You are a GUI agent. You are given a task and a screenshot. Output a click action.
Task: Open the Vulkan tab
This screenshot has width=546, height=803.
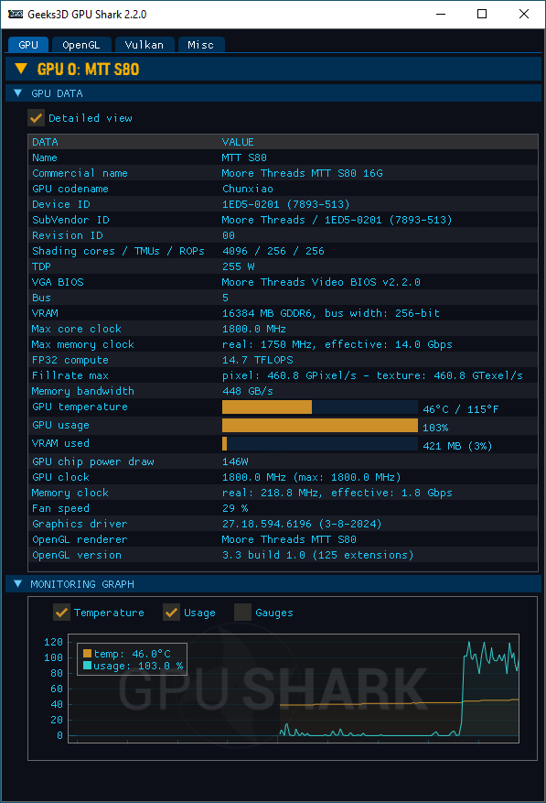[145, 45]
